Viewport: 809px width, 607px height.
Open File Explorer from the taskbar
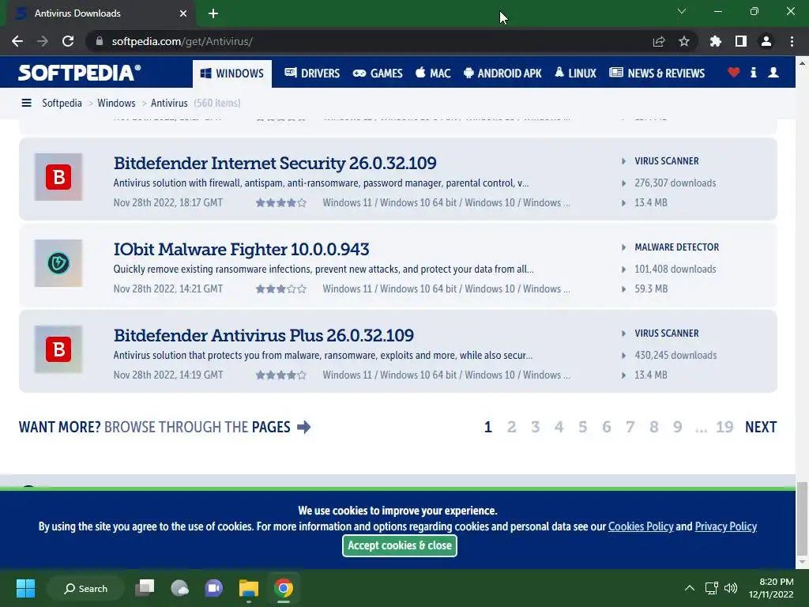click(249, 588)
